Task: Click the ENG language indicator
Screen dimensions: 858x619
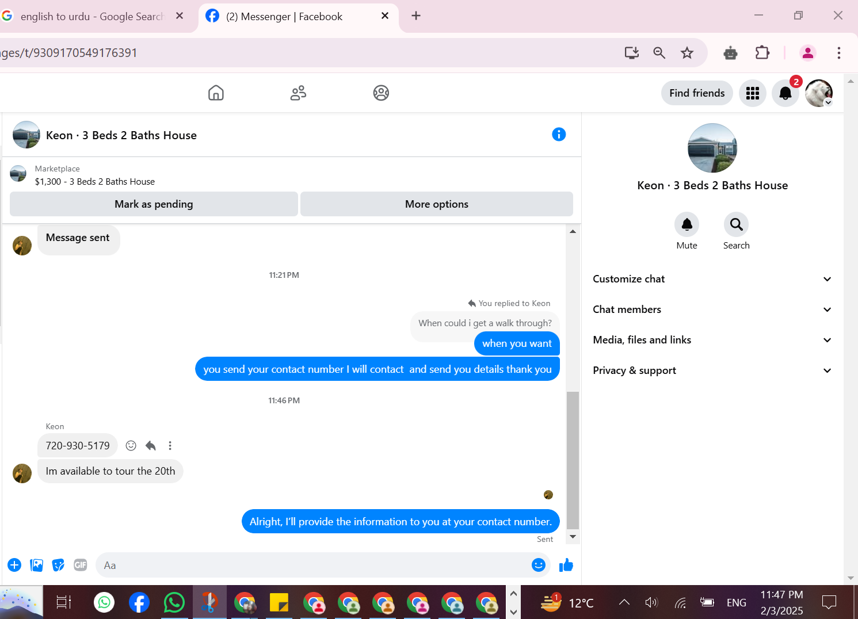Action: point(736,602)
